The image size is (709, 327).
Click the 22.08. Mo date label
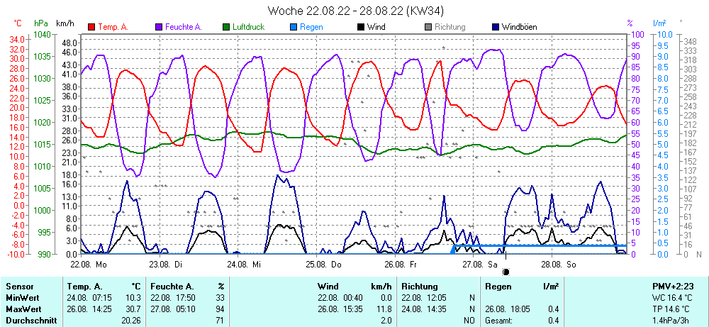coord(89,264)
